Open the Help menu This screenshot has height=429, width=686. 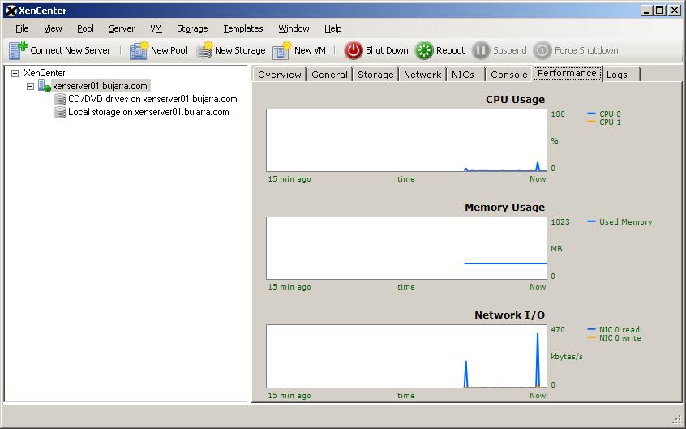pyautogui.click(x=333, y=28)
